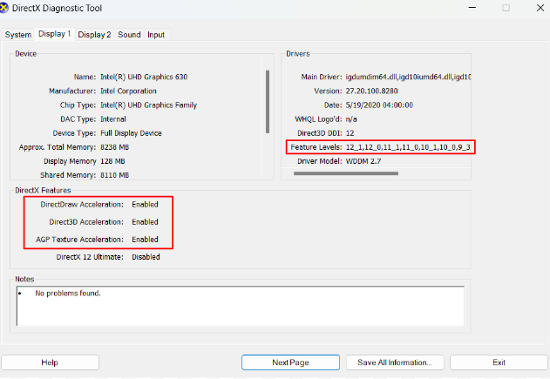This screenshot has width=550, height=379.
Task: Open the Input tab
Action: coord(156,35)
